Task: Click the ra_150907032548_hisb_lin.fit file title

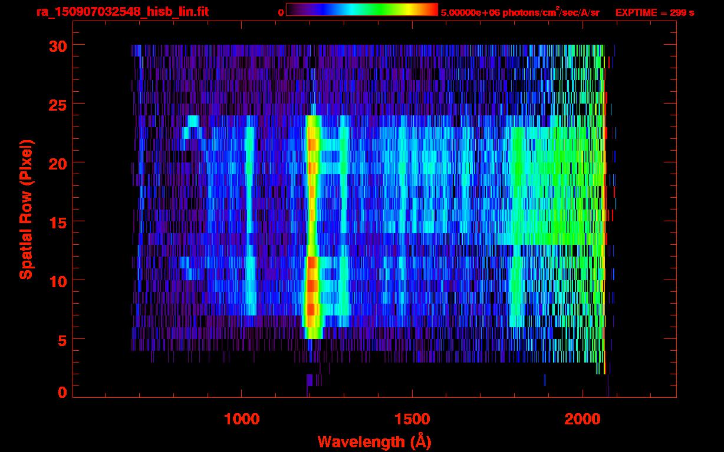Action: [122, 12]
